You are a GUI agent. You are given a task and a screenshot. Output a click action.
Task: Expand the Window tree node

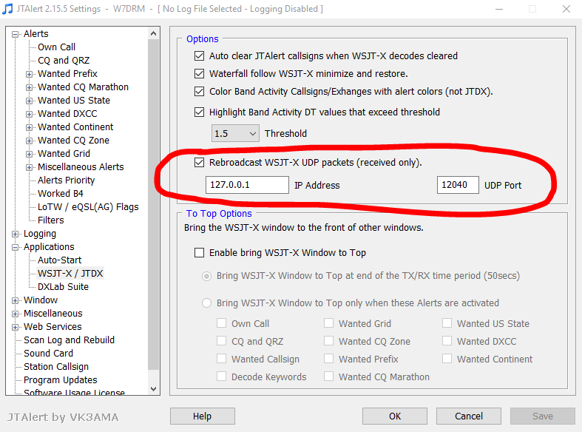(16, 300)
